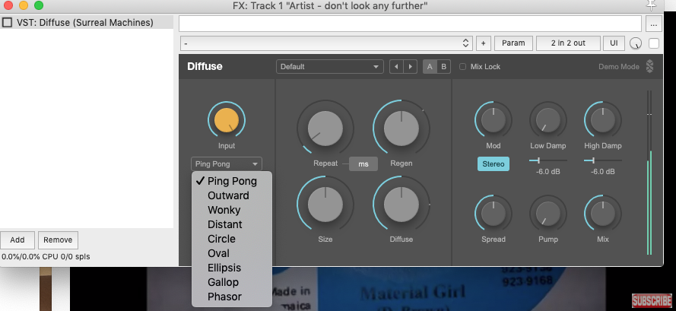The height and width of the screenshot is (311, 676).
Task: Select the B preset slot
Action: point(443,67)
